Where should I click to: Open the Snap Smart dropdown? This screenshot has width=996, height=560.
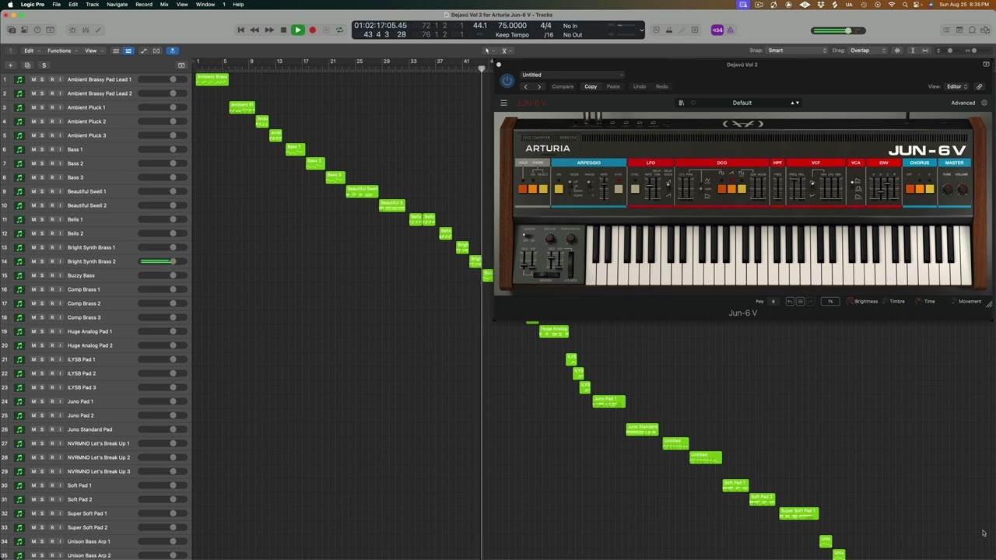(797, 51)
